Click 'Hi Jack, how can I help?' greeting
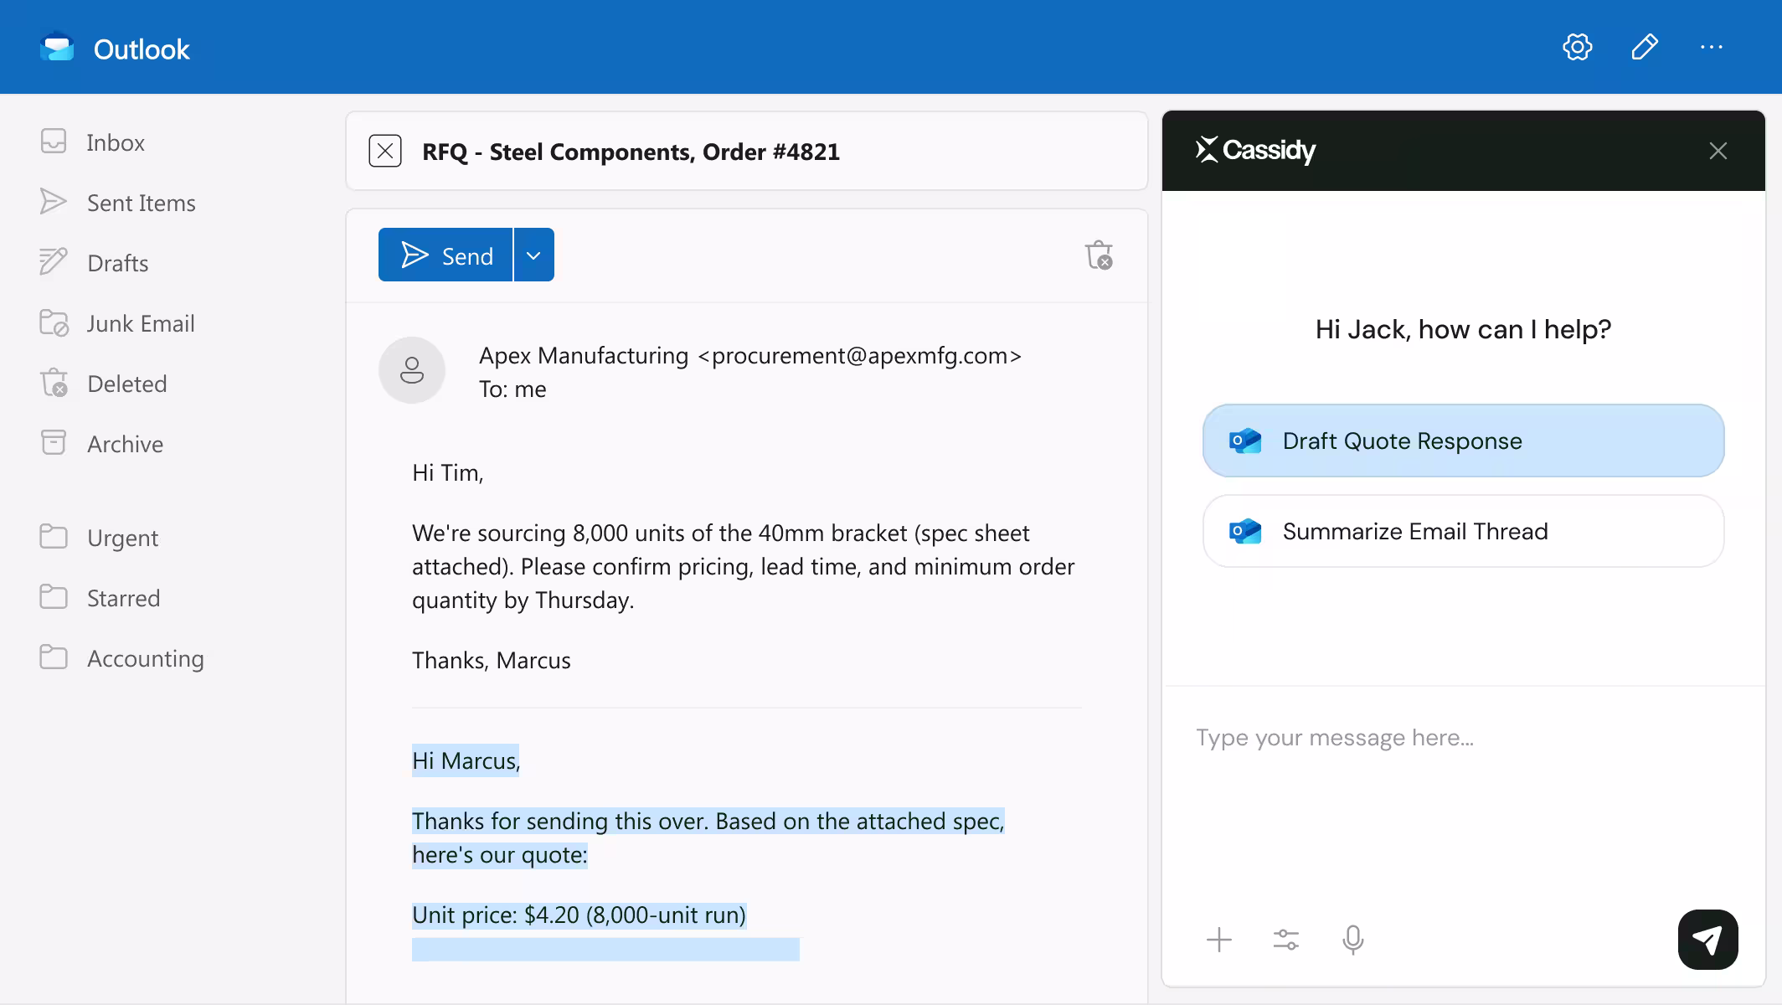Image resolution: width=1782 pixels, height=1005 pixels. (1463, 329)
